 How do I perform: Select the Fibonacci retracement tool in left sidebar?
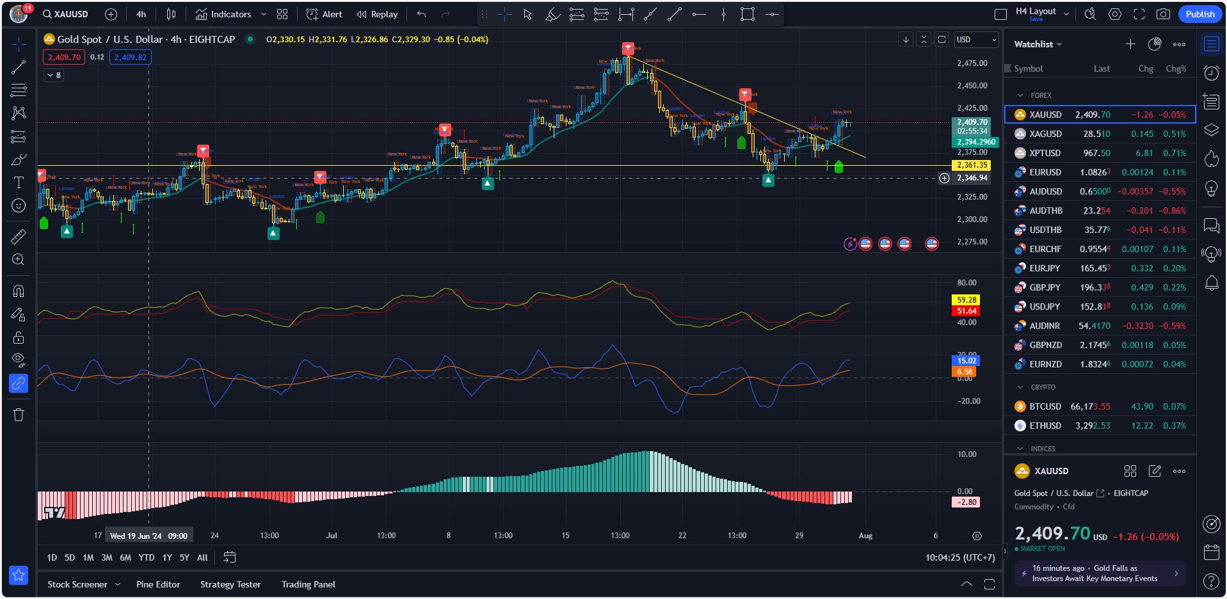coord(19,90)
